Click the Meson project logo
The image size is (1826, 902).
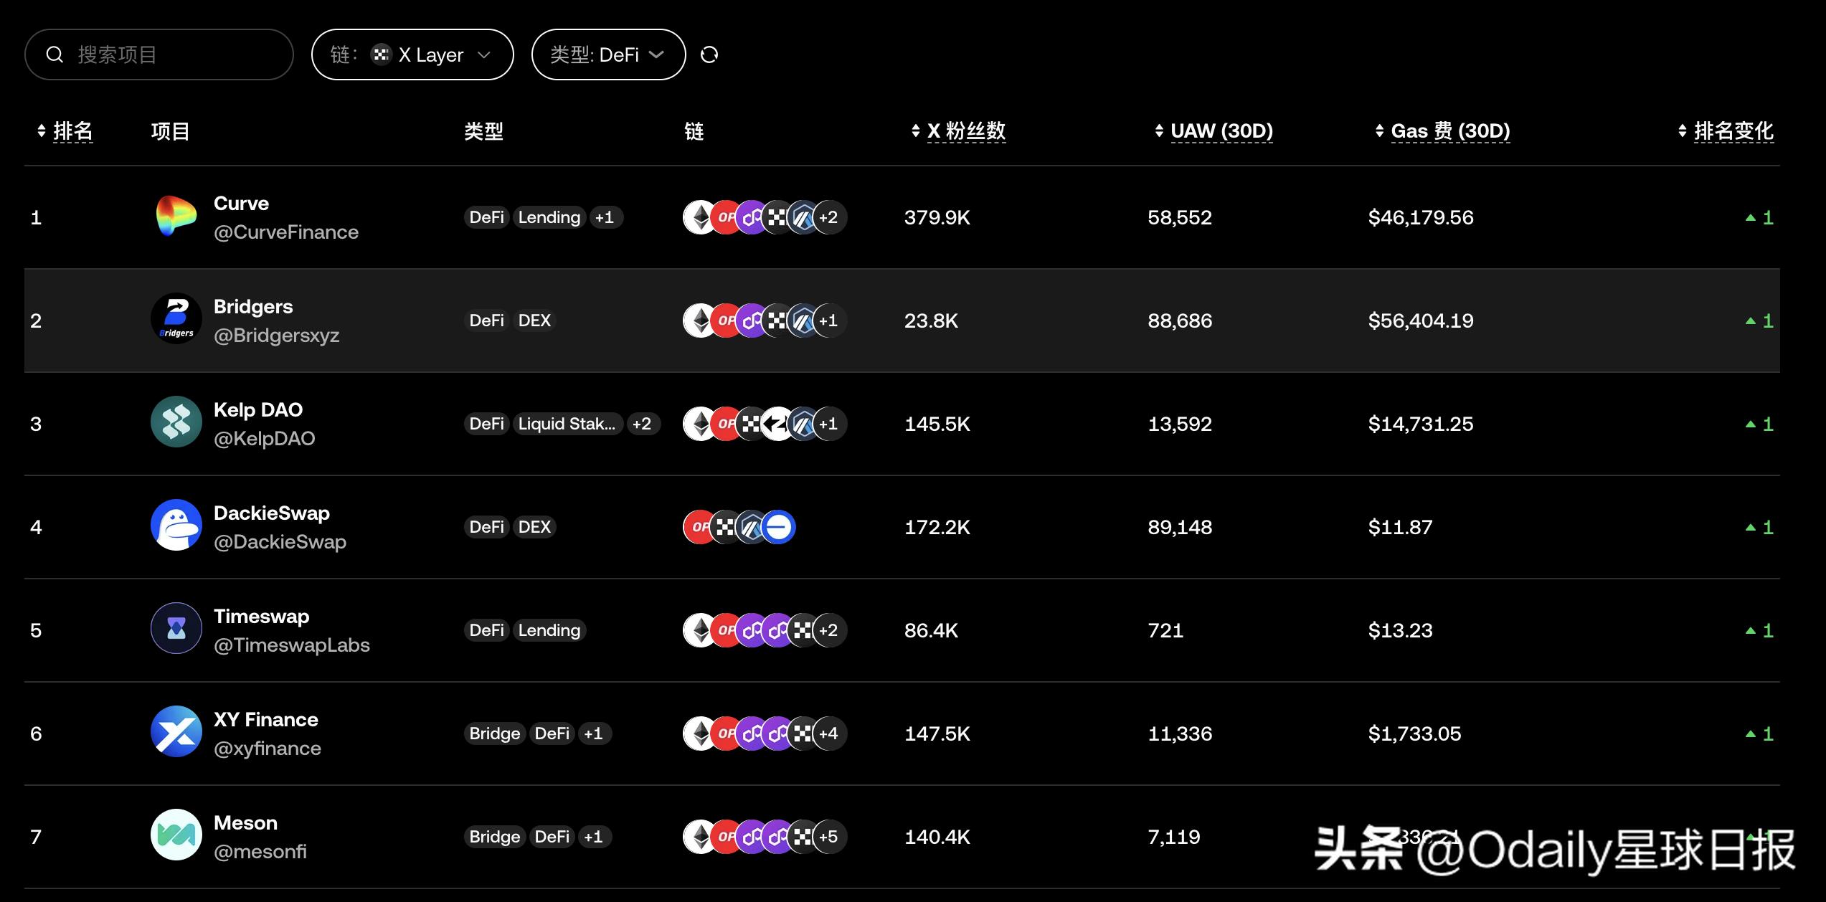(176, 835)
